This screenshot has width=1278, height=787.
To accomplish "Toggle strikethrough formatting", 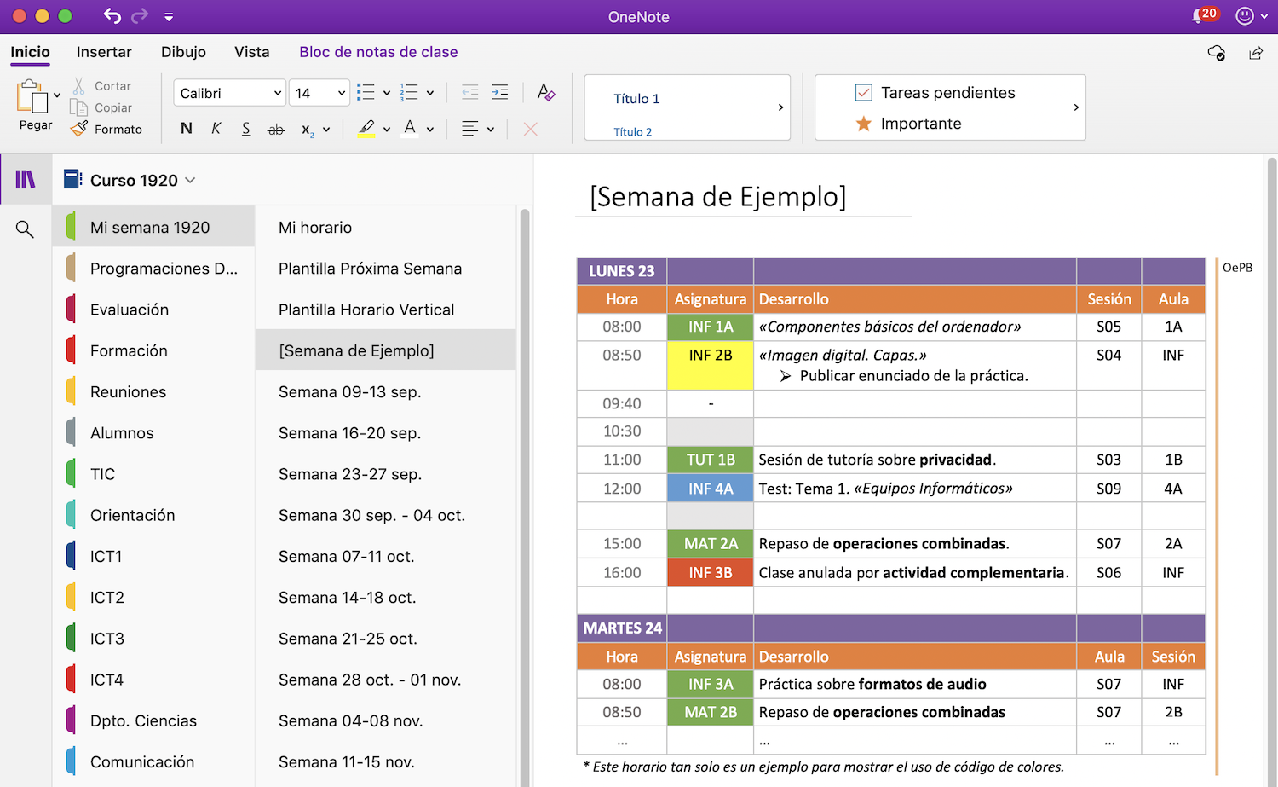I will tap(276, 130).
